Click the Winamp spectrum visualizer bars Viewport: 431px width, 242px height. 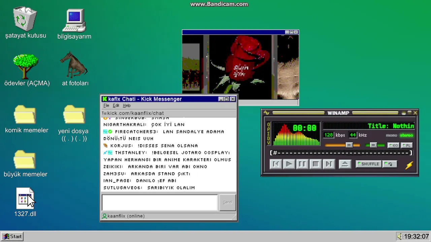[x=296, y=135]
